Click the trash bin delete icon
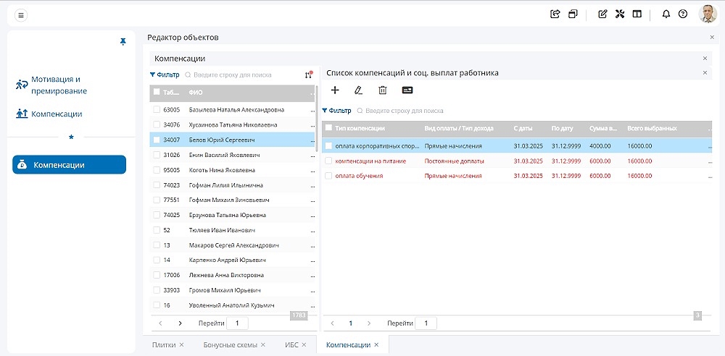The width and height of the screenshot is (725, 356). [383, 90]
